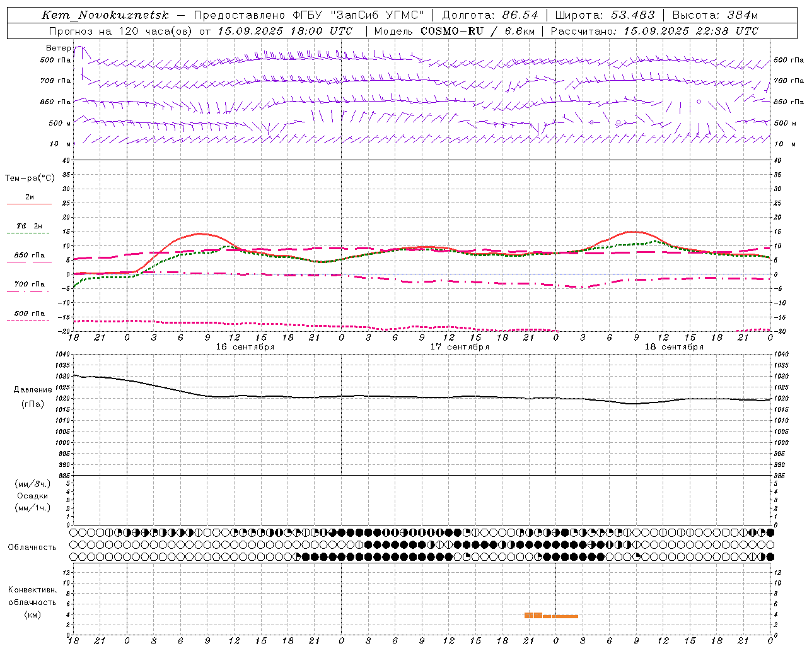Click the 'Предоставлено ФГБУ "ЗапСиб УГМС"' provider text
The image size is (807, 646).
click(x=309, y=15)
